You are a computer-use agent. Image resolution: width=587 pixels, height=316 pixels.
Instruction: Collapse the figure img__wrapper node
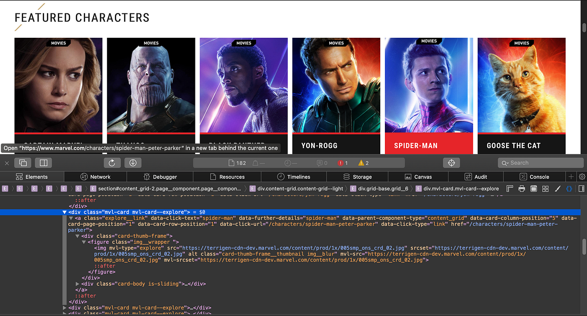click(84, 242)
